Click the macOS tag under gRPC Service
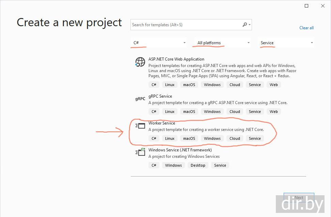Viewport: 331px width, 217px height. (189, 112)
